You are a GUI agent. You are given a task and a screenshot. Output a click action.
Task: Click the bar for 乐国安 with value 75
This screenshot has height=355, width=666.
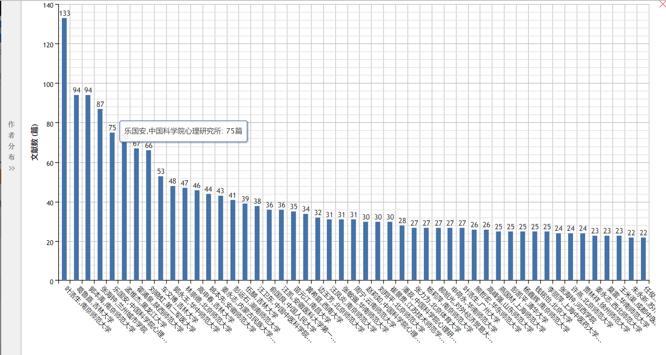coord(112,206)
